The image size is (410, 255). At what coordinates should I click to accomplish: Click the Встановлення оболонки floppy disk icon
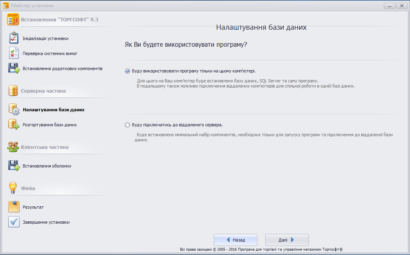(x=14, y=166)
